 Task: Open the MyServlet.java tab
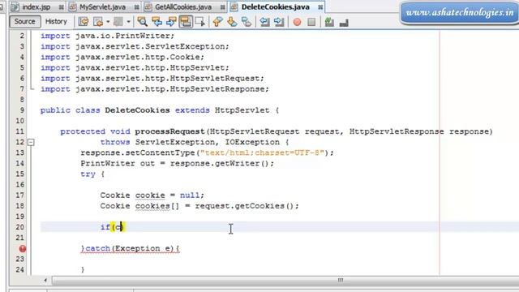pyautogui.click(x=103, y=7)
